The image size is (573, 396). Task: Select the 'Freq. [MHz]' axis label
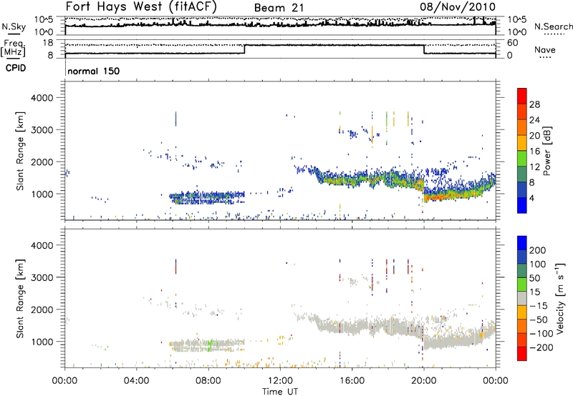[x=13, y=49]
